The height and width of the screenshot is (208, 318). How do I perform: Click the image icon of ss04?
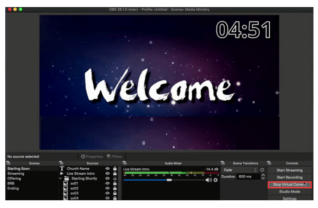click(x=66, y=198)
